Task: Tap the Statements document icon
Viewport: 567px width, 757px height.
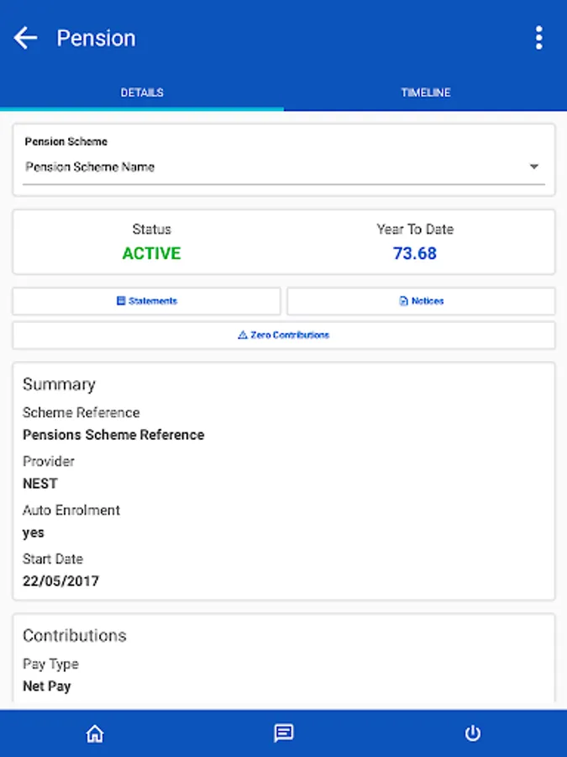Action: pyautogui.click(x=121, y=301)
